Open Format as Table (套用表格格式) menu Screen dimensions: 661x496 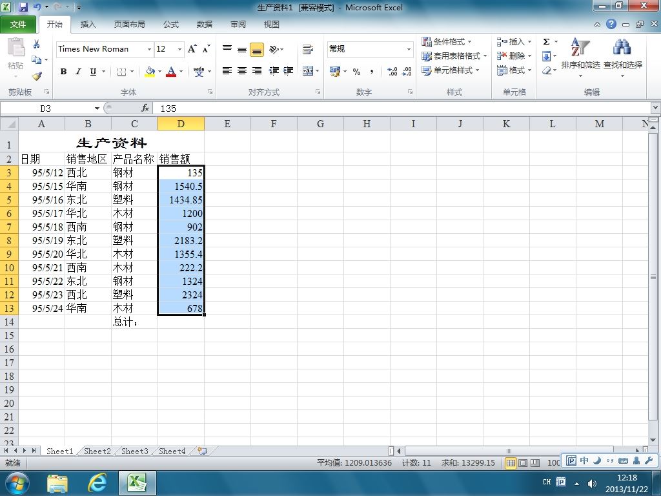tap(454, 56)
